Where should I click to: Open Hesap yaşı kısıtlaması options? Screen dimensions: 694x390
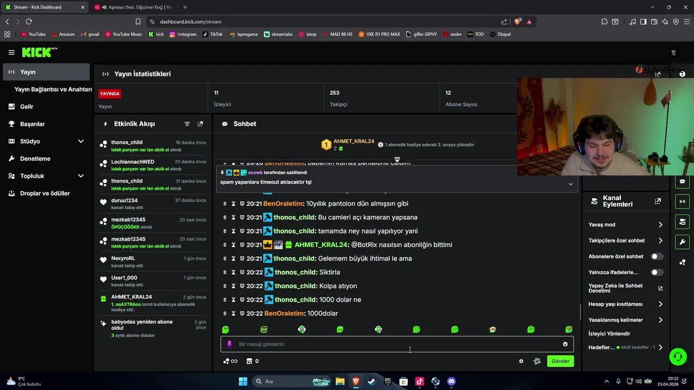coord(626,304)
